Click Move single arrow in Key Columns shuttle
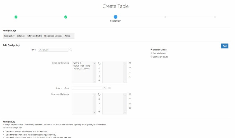This screenshot has width=235, height=138. point(99,72)
